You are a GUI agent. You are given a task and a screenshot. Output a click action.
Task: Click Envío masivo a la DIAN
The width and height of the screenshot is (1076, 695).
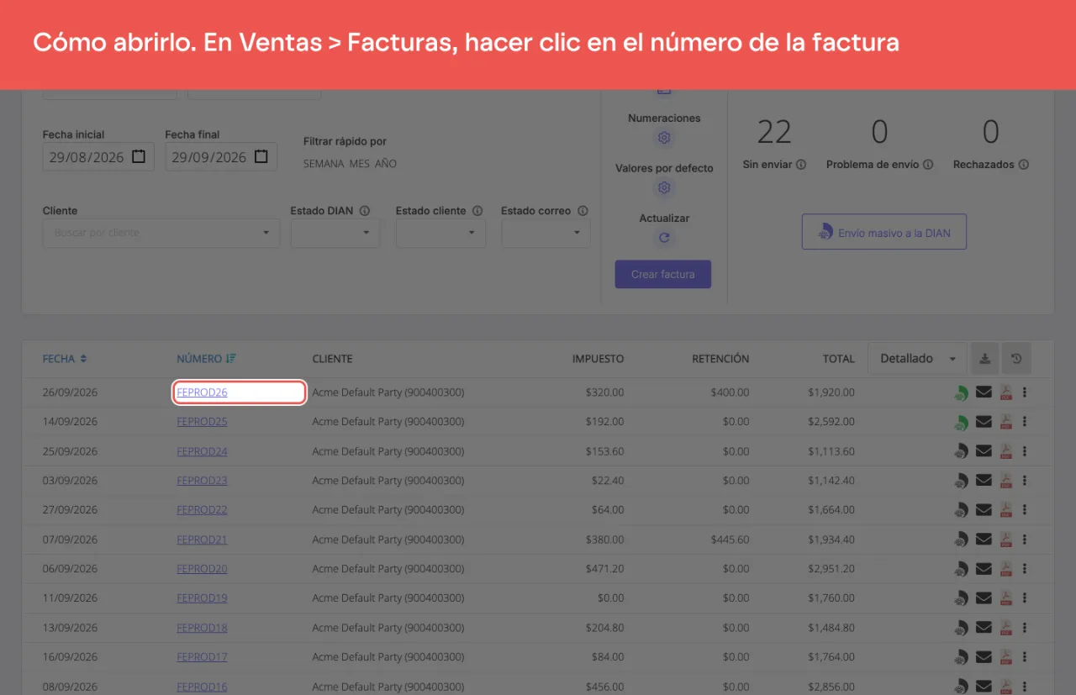[884, 232]
